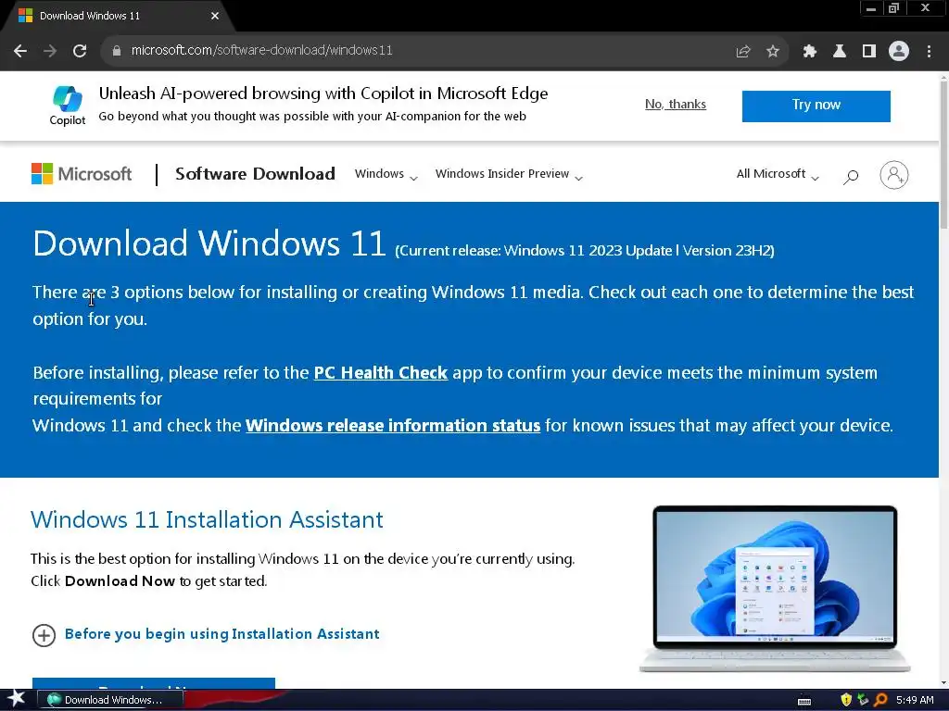
Task: Reload the Download Windows 11 page
Action: pyautogui.click(x=80, y=51)
